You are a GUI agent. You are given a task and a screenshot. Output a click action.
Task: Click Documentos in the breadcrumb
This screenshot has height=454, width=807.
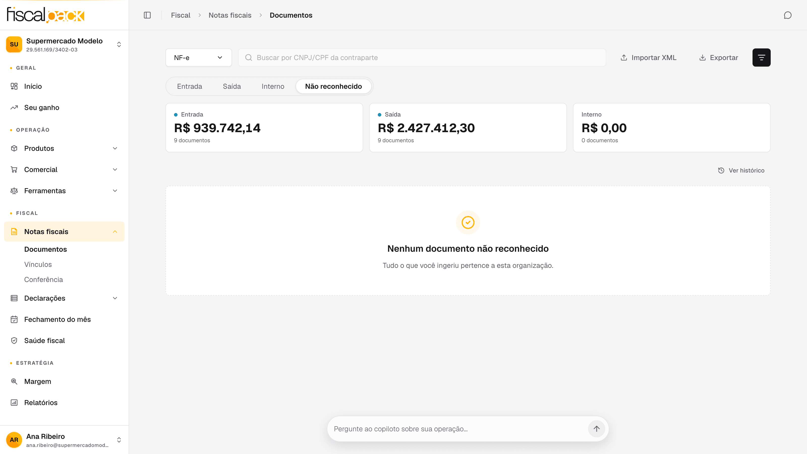[291, 15]
